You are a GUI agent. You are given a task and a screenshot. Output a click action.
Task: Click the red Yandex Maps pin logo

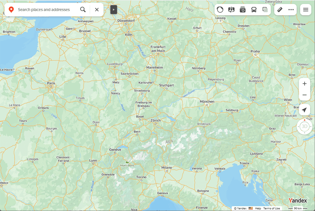point(11,10)
